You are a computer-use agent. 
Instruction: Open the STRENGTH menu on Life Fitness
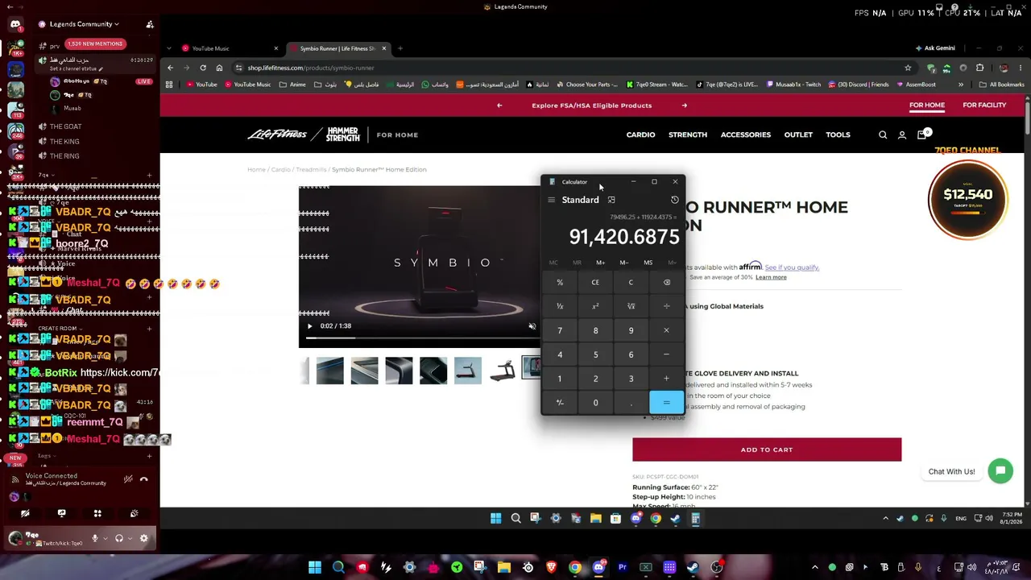click(688, 135)
